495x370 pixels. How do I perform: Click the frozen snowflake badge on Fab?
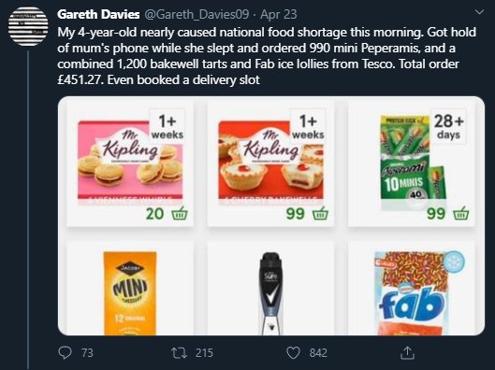pyautogui.click(x=455, y=262)
